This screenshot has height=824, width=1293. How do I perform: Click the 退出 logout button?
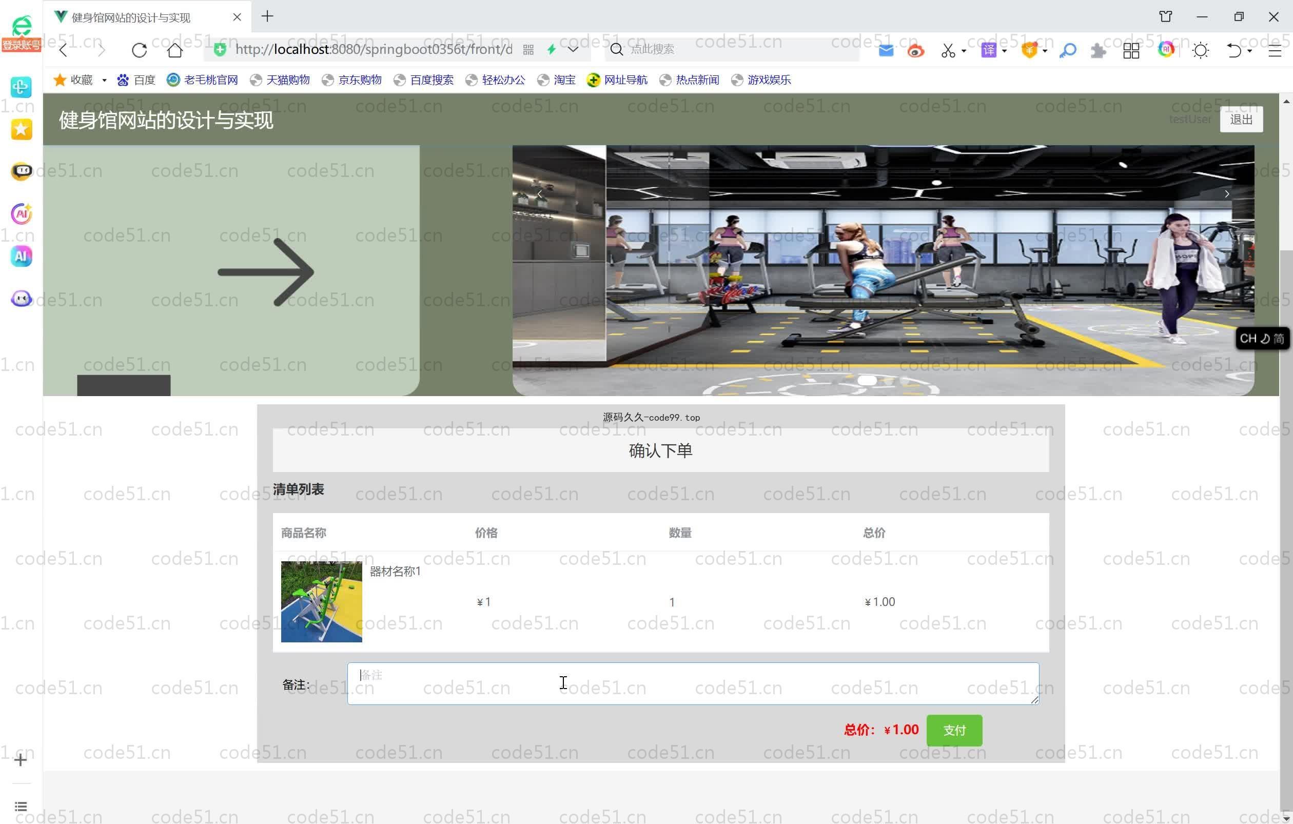[x=1241, y=119]
